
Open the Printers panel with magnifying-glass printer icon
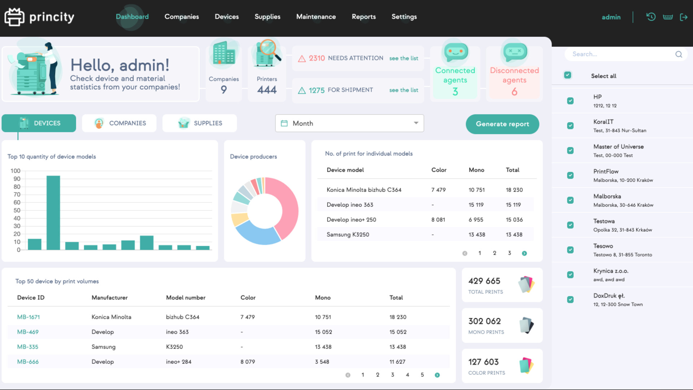pos(267,53)
